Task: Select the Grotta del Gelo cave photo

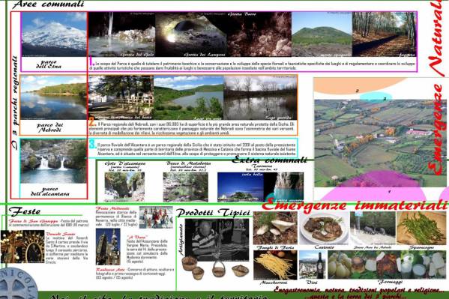Action: (x=121, y=34)
